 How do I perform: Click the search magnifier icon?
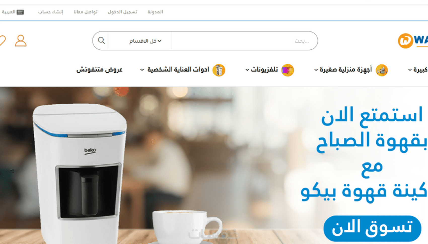[101, 40]
